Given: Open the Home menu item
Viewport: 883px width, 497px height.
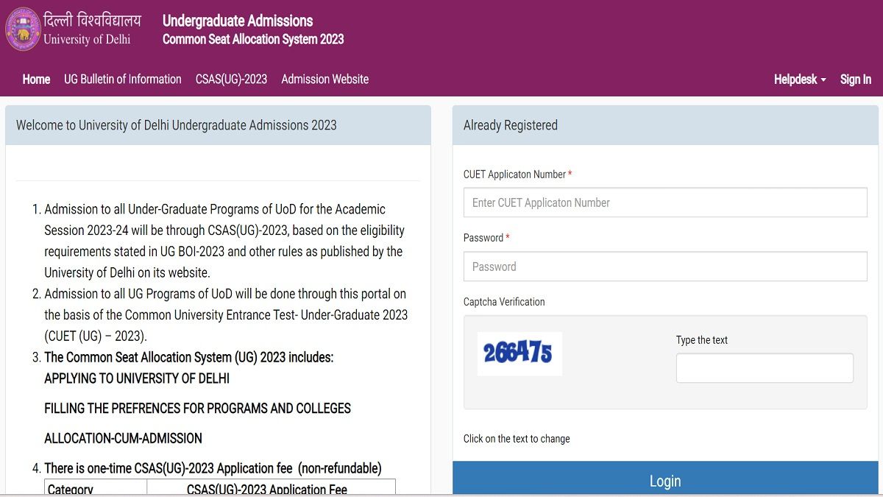Looking at the screenshot, I should 36,79.
